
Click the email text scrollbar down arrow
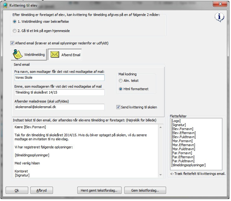tap(161, 175)
